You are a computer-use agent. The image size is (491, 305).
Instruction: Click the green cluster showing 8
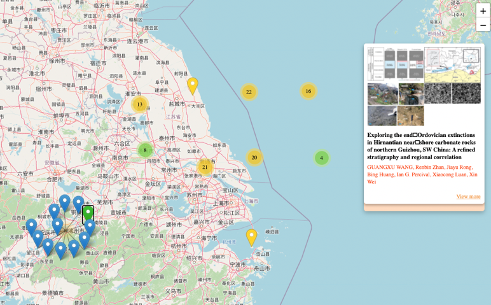[x=145, y=150]
